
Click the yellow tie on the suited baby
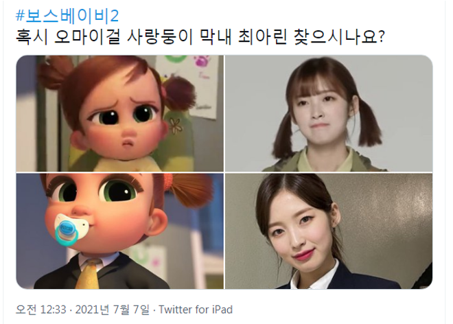(89, 274)
